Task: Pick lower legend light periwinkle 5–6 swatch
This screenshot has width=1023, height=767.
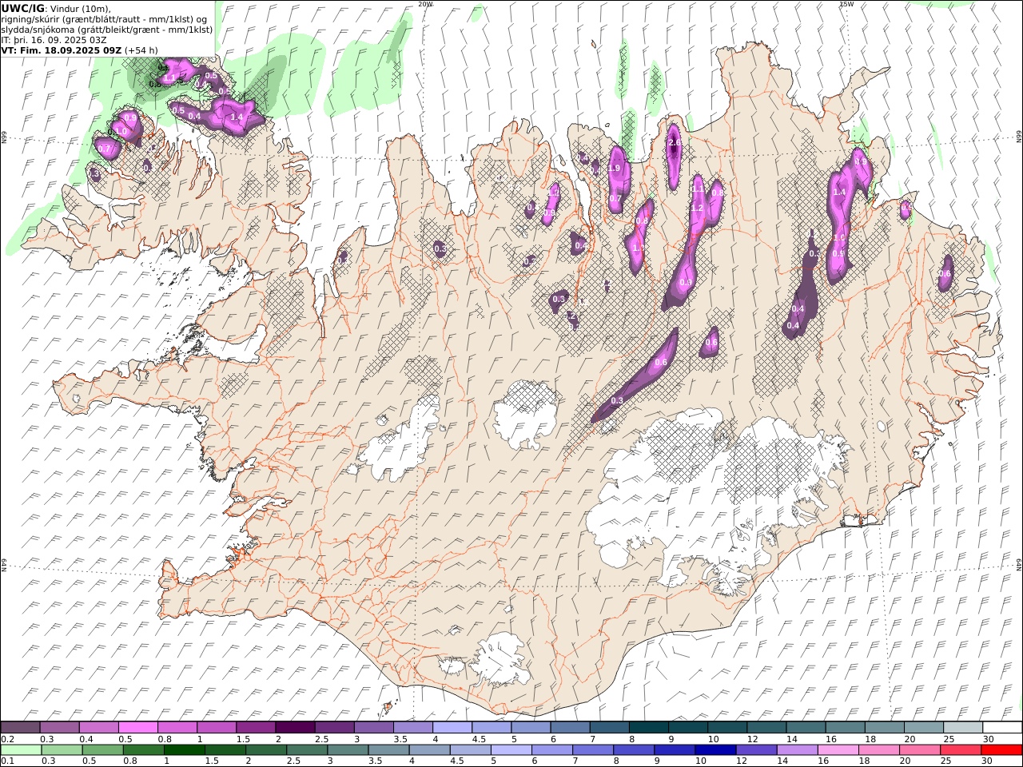Action: pyautogui.click(x=510, y=749)
